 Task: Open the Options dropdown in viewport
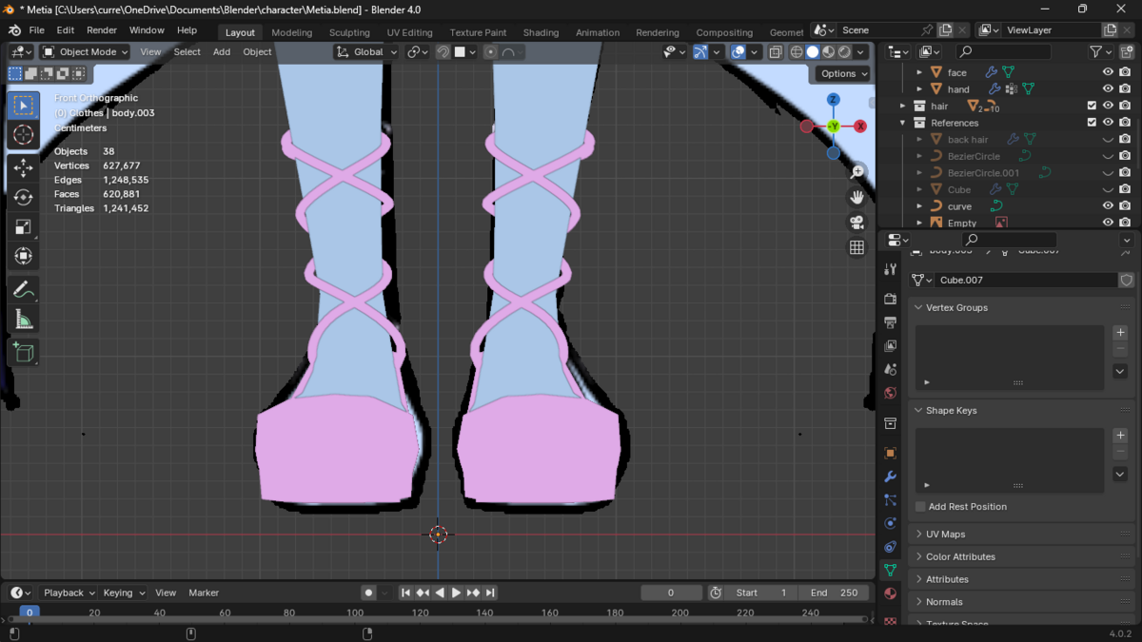(x=843, y=74)
